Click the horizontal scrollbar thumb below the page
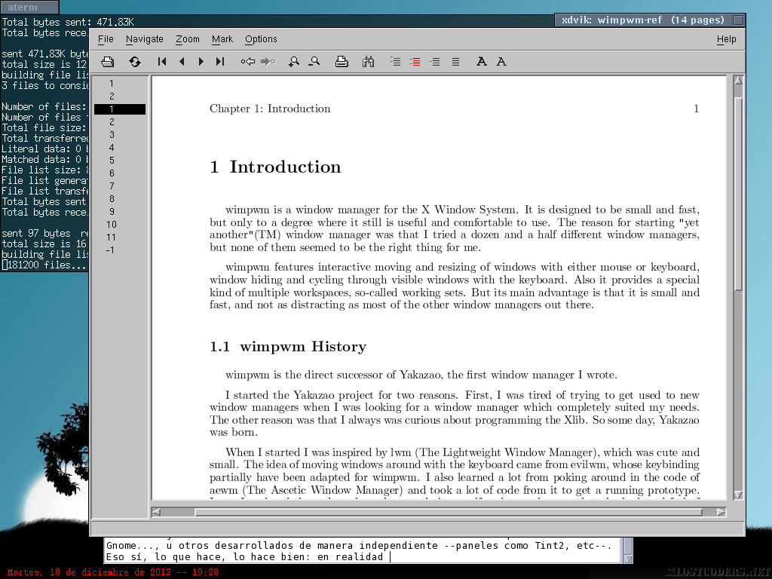 449,512
